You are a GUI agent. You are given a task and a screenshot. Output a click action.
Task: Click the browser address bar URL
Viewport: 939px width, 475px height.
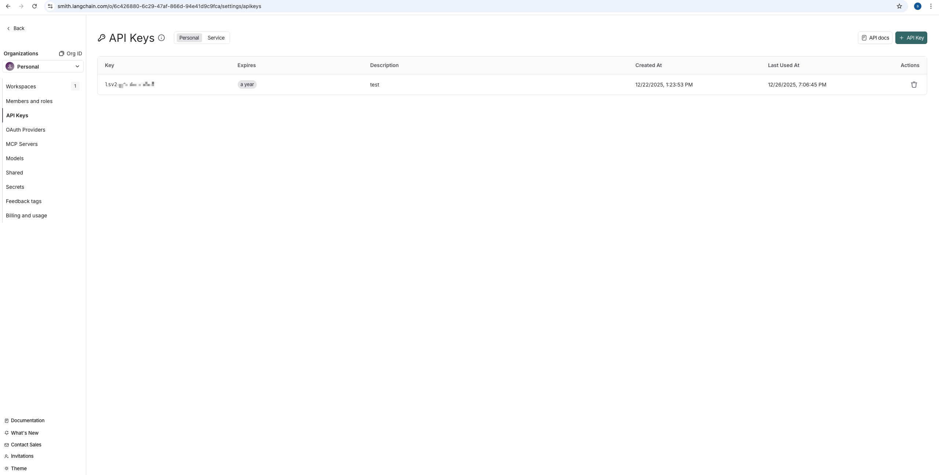[x=159, y=6]
